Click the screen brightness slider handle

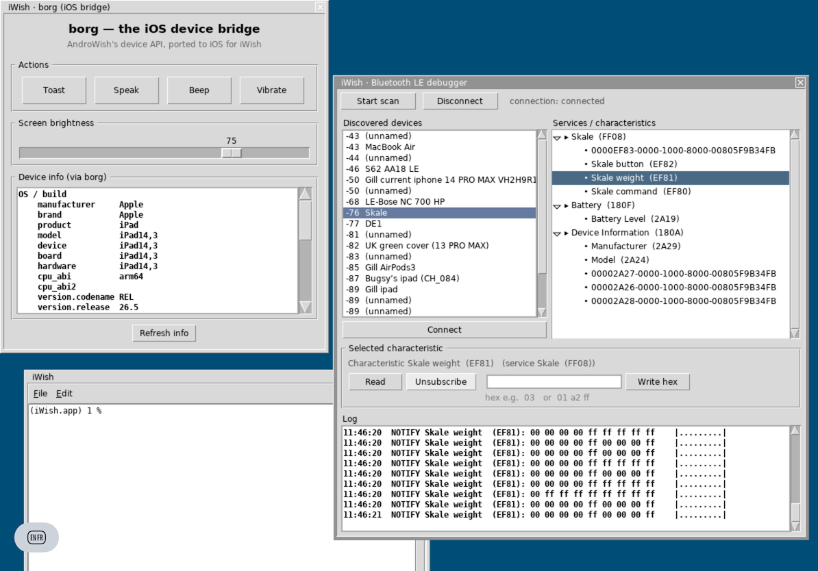pos(231,153)
